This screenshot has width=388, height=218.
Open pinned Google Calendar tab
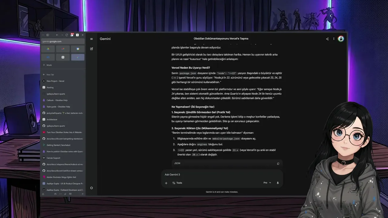click(78, 49)
